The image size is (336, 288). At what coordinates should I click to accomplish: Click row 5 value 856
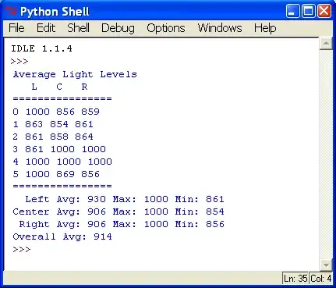[x=90, y=174]
